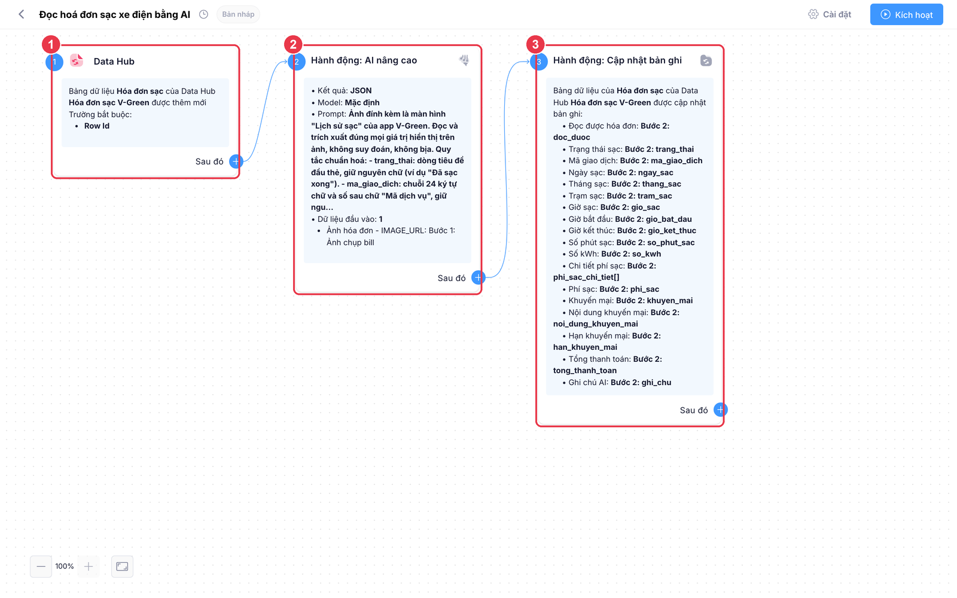This screenshot has height=598, width=957.
Task: Open Hành động: Cập nhật bản ghi title
Action: coord(617,60)
